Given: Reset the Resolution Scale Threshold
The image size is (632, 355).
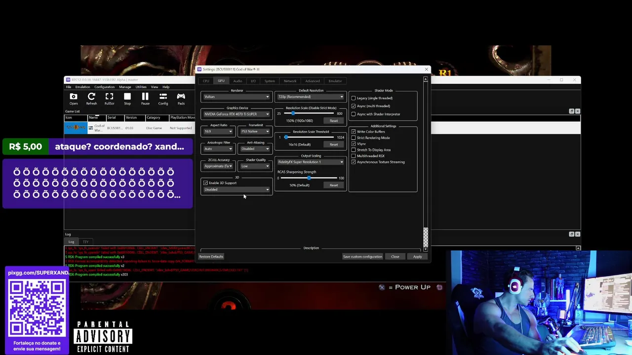Looking at the screenshot, I should click(334, 144).
